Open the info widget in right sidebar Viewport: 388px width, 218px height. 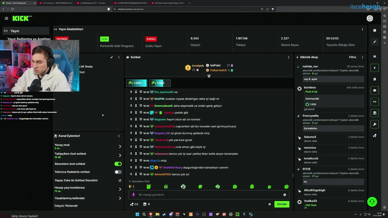pos(375,31)
